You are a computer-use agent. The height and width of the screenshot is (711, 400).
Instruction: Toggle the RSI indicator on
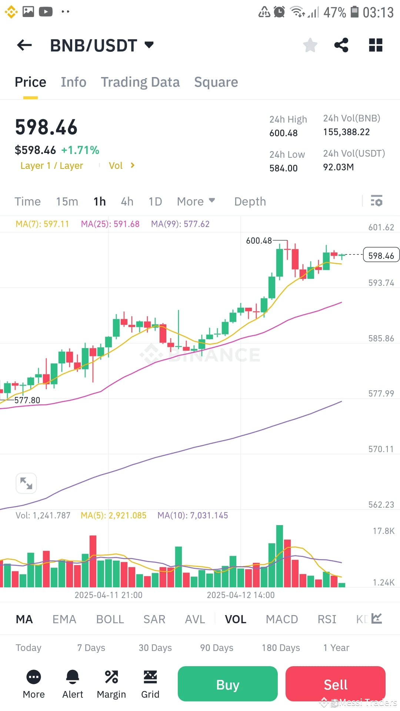tap(326, 619)
